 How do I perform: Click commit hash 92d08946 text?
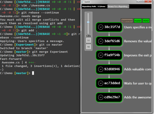click(x=112, y=69)
